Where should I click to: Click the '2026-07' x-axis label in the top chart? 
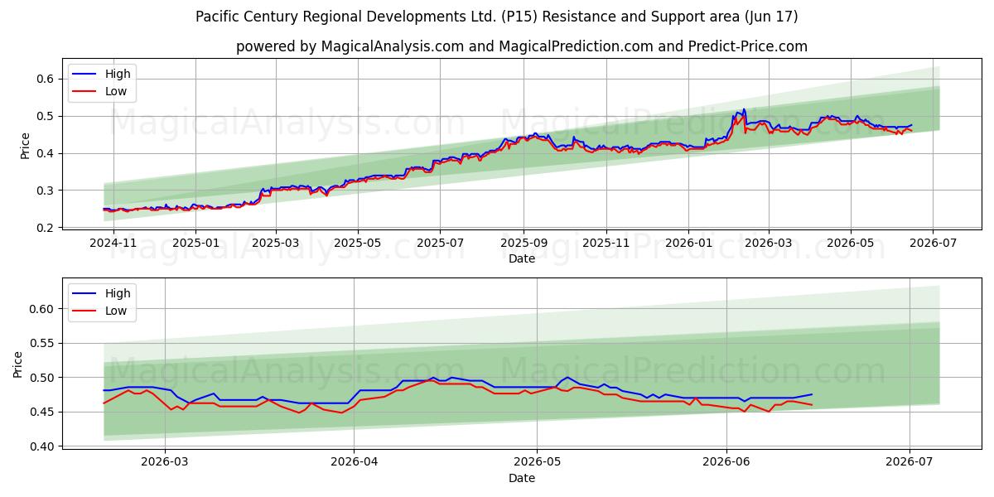tap(933, 243)
